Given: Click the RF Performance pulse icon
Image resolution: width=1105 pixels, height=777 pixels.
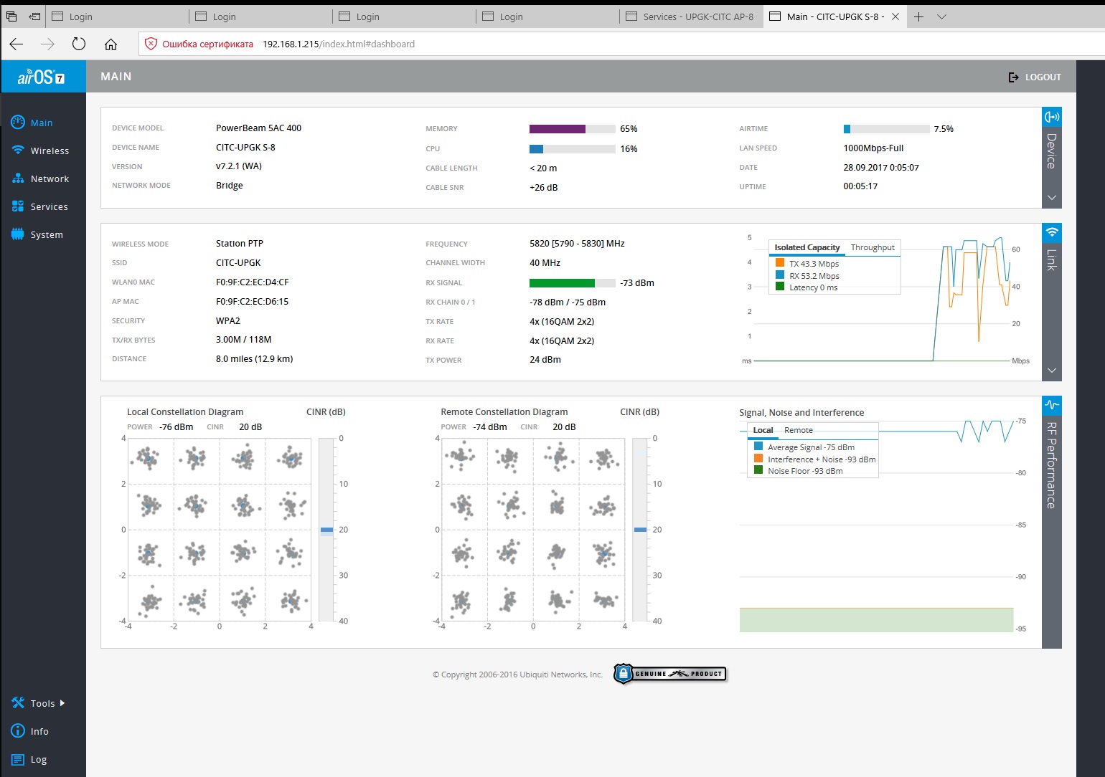Looking at the screenshot, I should click(x=1052, y=405).
